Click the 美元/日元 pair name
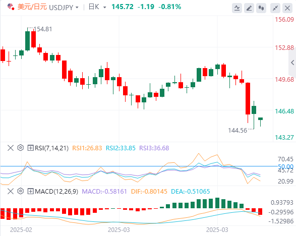Viewport: 296px width, 236px height. click(x=32, y=7)
